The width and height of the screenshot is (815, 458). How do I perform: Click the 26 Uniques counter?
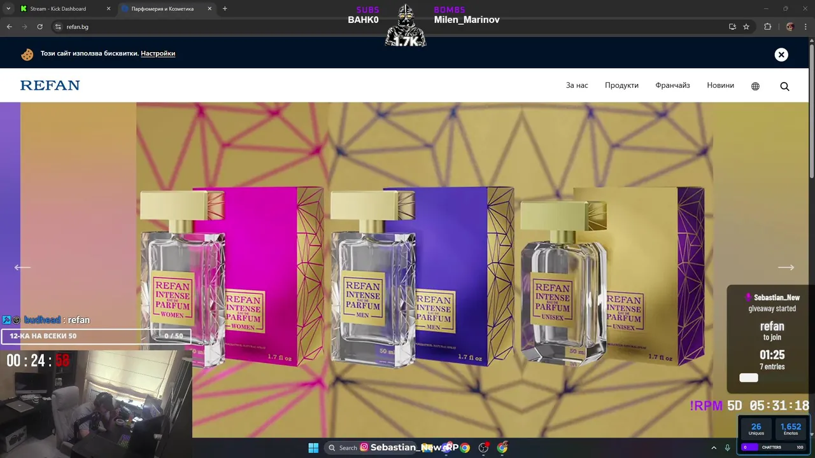756,429
